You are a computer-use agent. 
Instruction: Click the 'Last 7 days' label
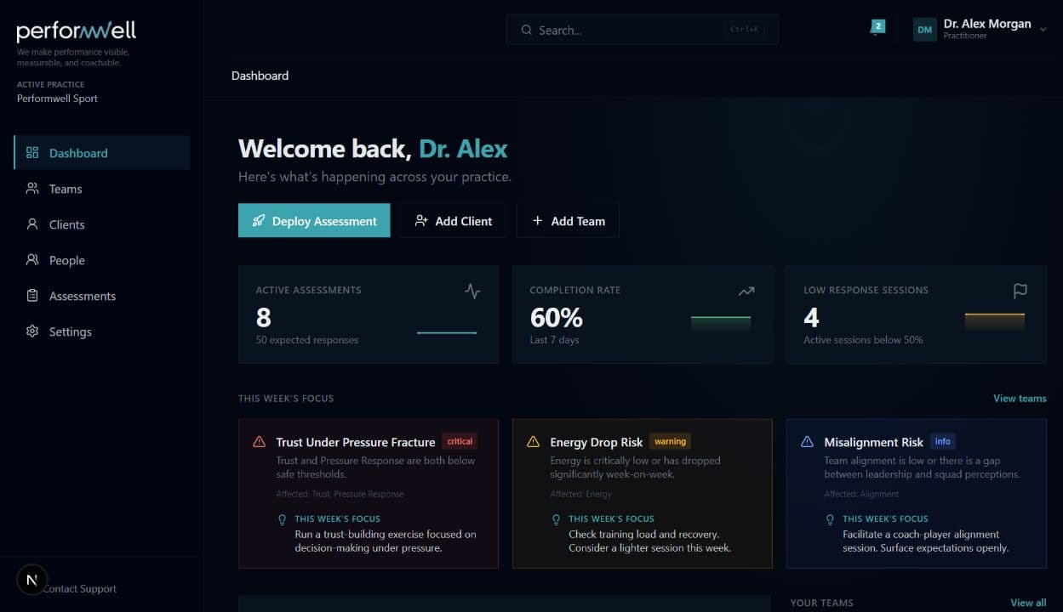(554, 340)
